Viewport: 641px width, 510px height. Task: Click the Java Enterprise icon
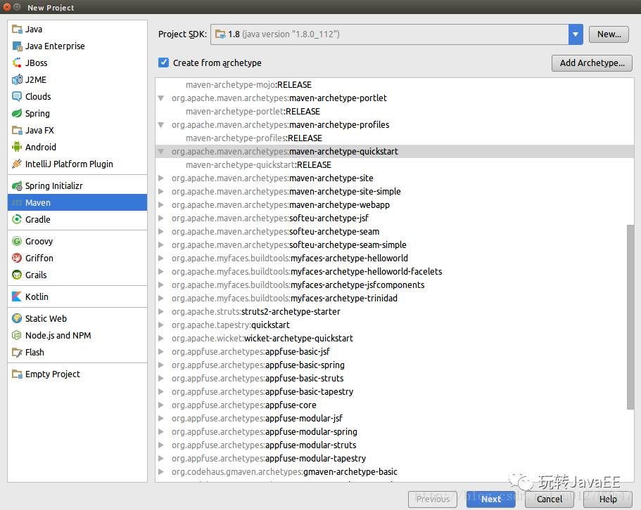pyautogui.click(x=17, y=46)
